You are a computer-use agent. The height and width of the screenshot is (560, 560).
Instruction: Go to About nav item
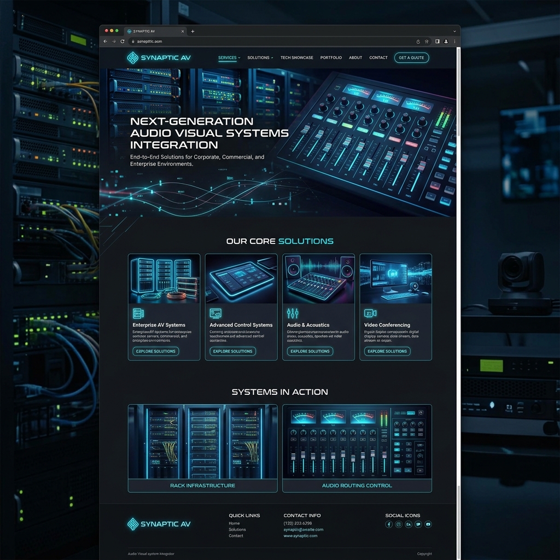pyautogui.click(x=355, y=57)
